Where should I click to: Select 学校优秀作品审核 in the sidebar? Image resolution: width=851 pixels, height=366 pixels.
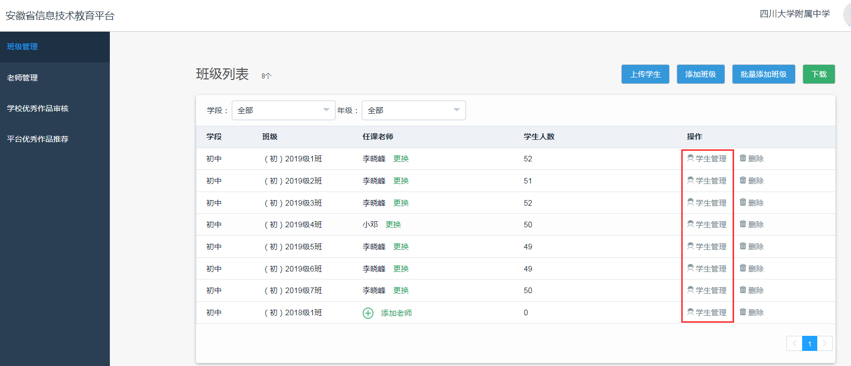38,109
